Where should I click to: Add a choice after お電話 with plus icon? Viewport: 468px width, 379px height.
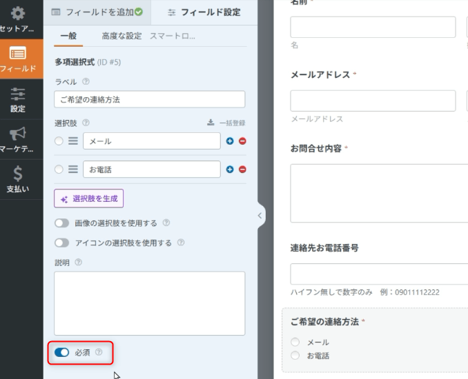[x=230, y=170]
